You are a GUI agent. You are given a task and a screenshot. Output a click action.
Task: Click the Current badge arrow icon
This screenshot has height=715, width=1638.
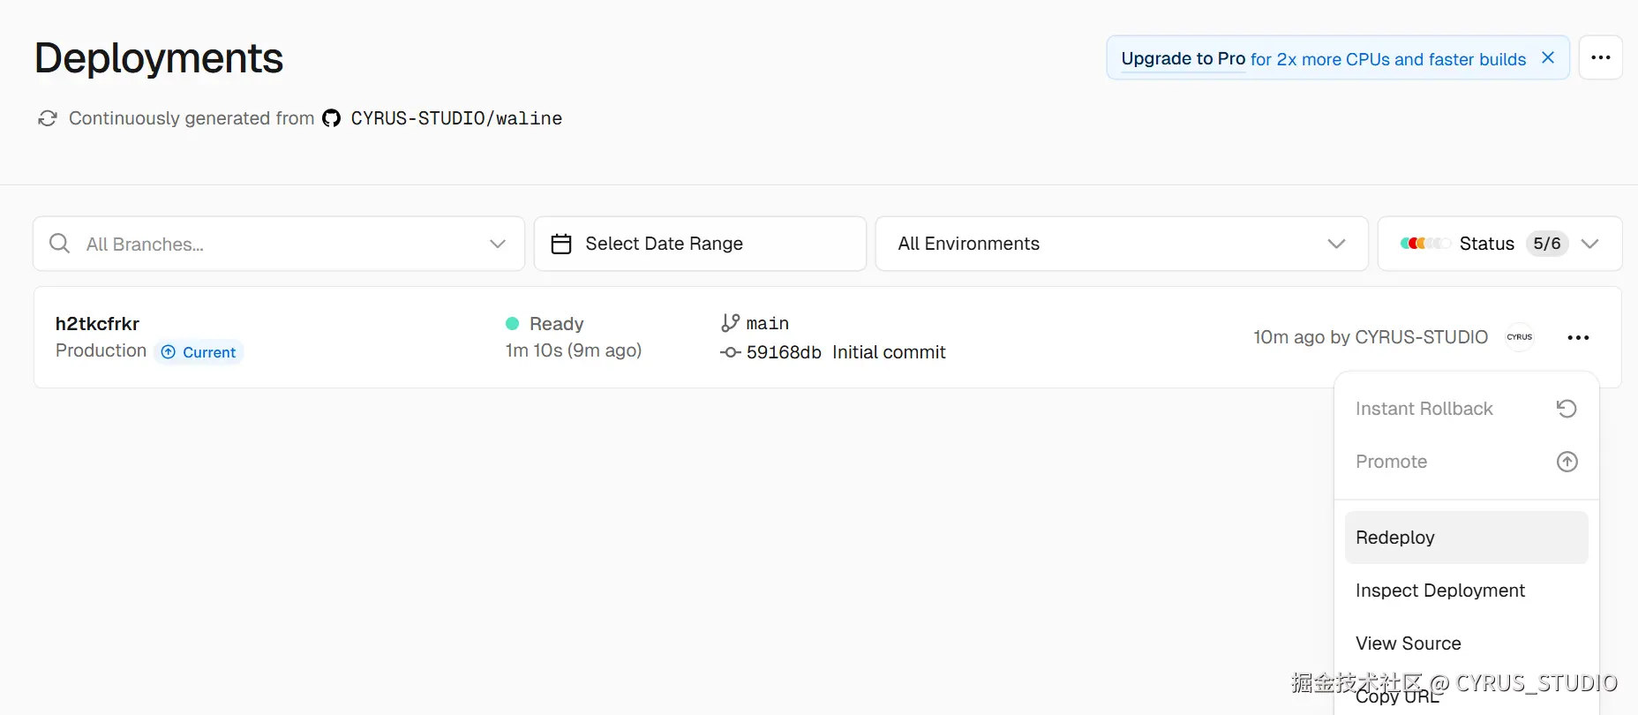coord(169,352)
